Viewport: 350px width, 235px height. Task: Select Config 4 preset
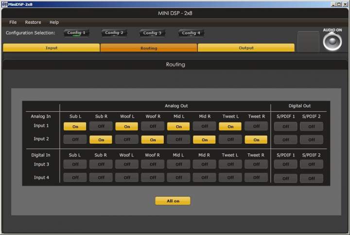pos(191,33)
